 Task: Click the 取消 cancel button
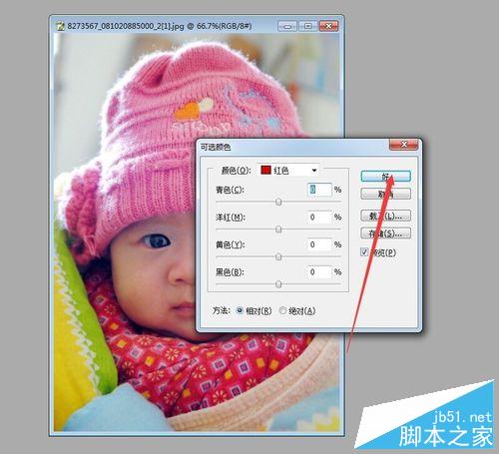pos(386,194)
